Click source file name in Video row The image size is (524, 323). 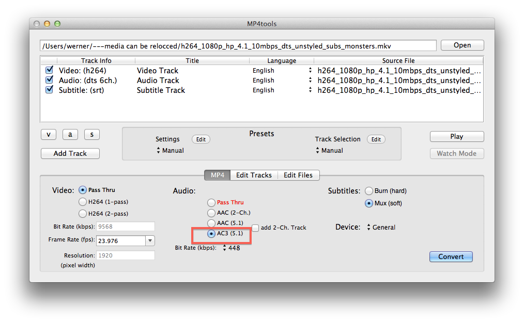click(x=399, y=70)
